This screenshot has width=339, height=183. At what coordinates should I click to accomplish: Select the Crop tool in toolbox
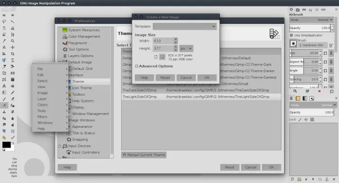(13, 54)
